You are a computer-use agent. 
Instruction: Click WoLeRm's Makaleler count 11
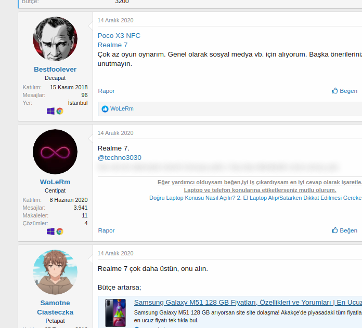(85, 215)
